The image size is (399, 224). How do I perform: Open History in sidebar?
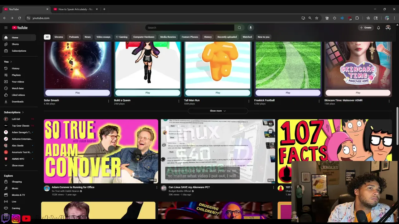[x=19, y=68]
